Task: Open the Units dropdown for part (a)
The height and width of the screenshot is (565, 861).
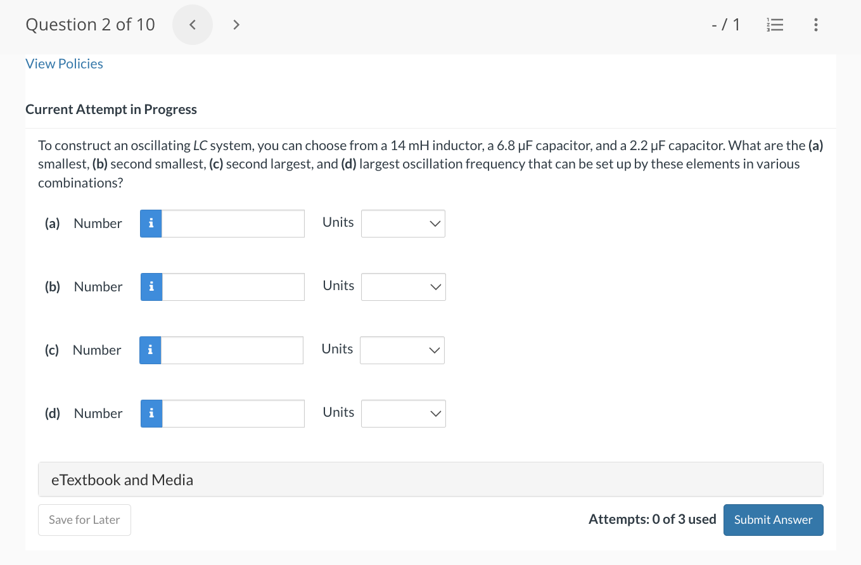Action: point(403,224)
